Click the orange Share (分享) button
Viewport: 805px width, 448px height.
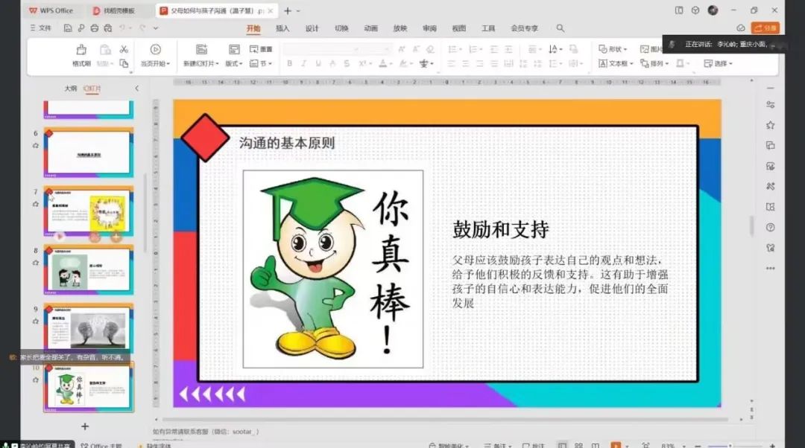[x=765, y=28]
